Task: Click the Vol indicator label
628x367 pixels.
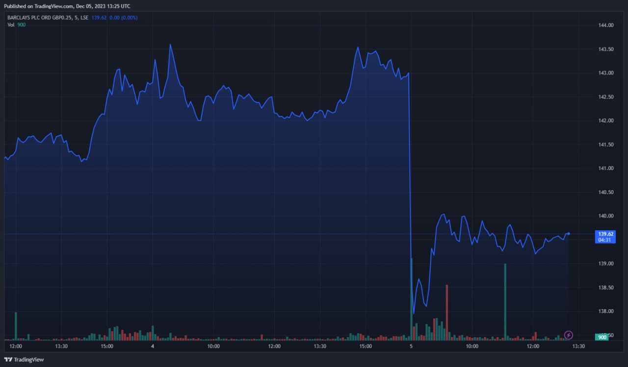Action: click(x=11, y=24)
